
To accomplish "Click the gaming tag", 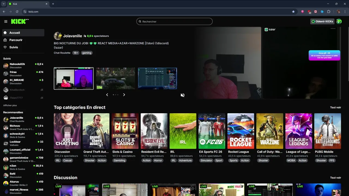I will tap(87, 53).
